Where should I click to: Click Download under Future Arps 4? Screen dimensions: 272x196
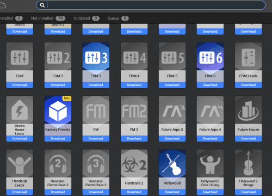pos(211,138)
